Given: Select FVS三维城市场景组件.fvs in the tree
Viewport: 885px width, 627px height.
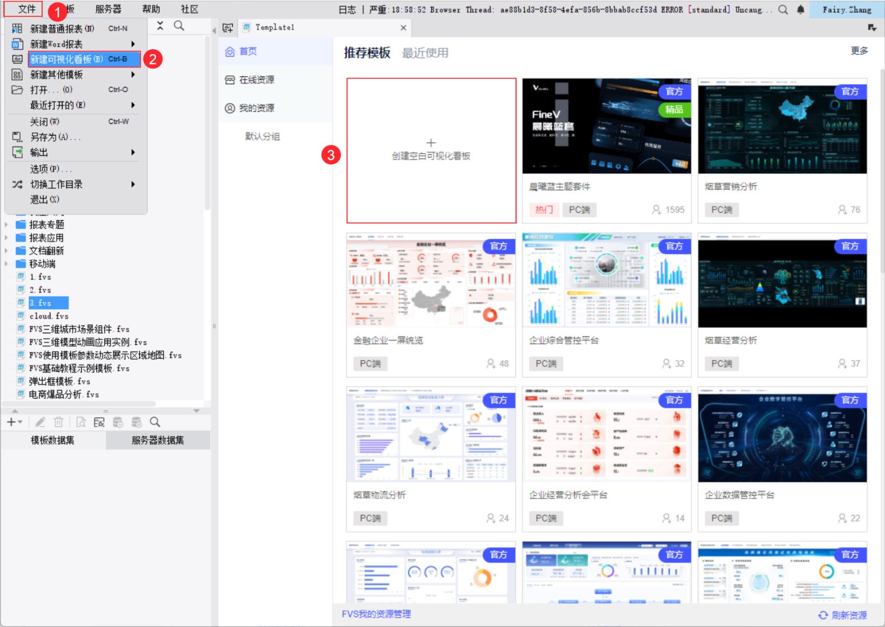Looking at the screenshot, I should [x=79, y=329].
